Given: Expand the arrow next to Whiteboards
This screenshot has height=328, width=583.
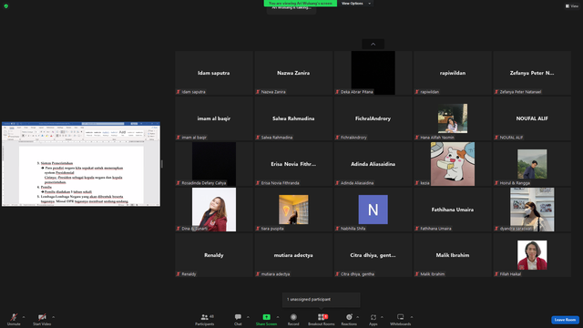Looking at the screenshot, I should [412, 317].
